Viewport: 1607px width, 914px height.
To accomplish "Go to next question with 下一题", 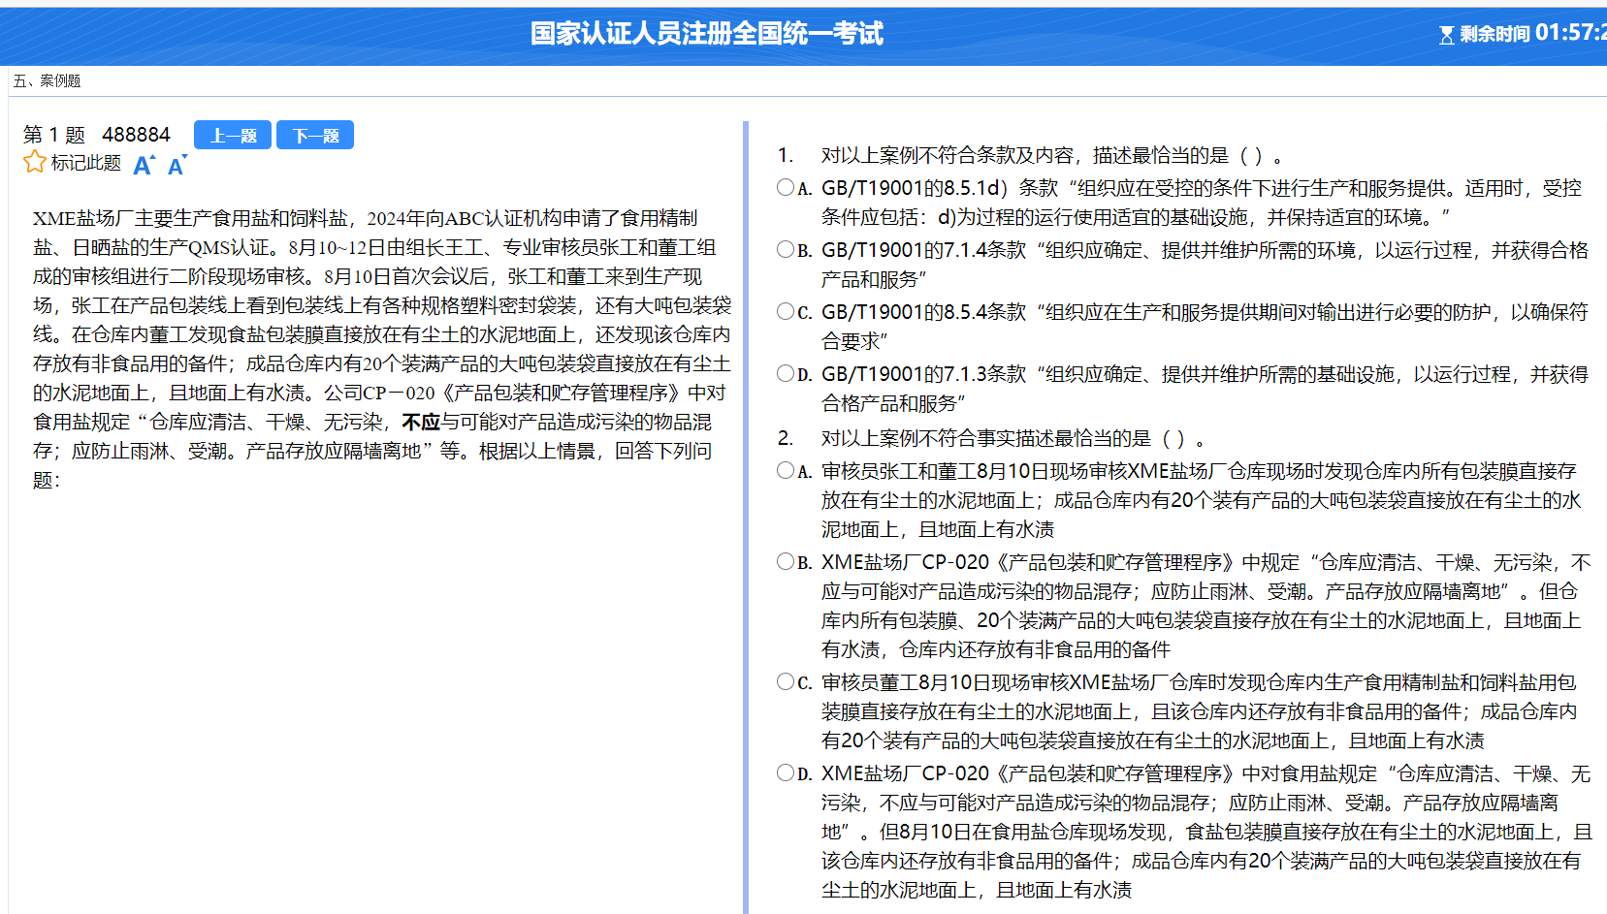I will (315, 135).
